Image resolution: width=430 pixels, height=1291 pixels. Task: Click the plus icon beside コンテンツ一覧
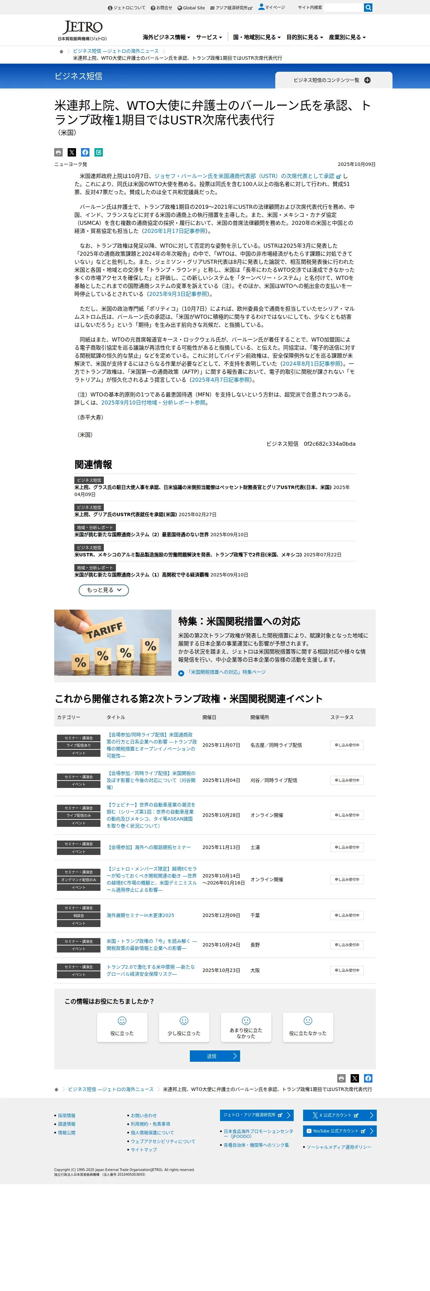[x=367, y=80]
